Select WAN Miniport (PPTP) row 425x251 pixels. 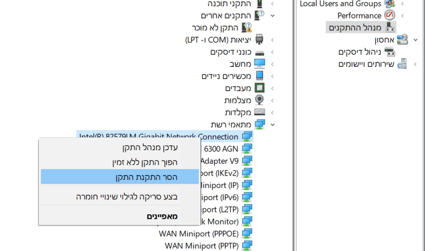coord(202,246)
